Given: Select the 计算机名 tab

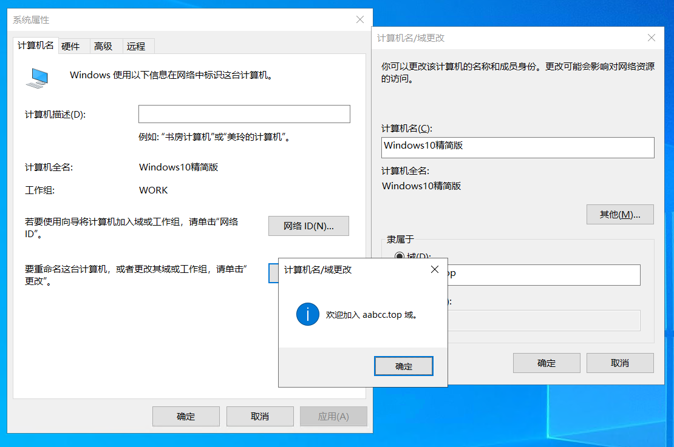Looking at the screenshot, I should [35, 45].
